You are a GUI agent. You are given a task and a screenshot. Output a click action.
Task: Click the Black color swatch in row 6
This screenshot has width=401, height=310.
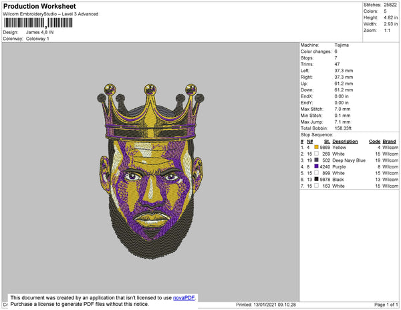[316, 179]
